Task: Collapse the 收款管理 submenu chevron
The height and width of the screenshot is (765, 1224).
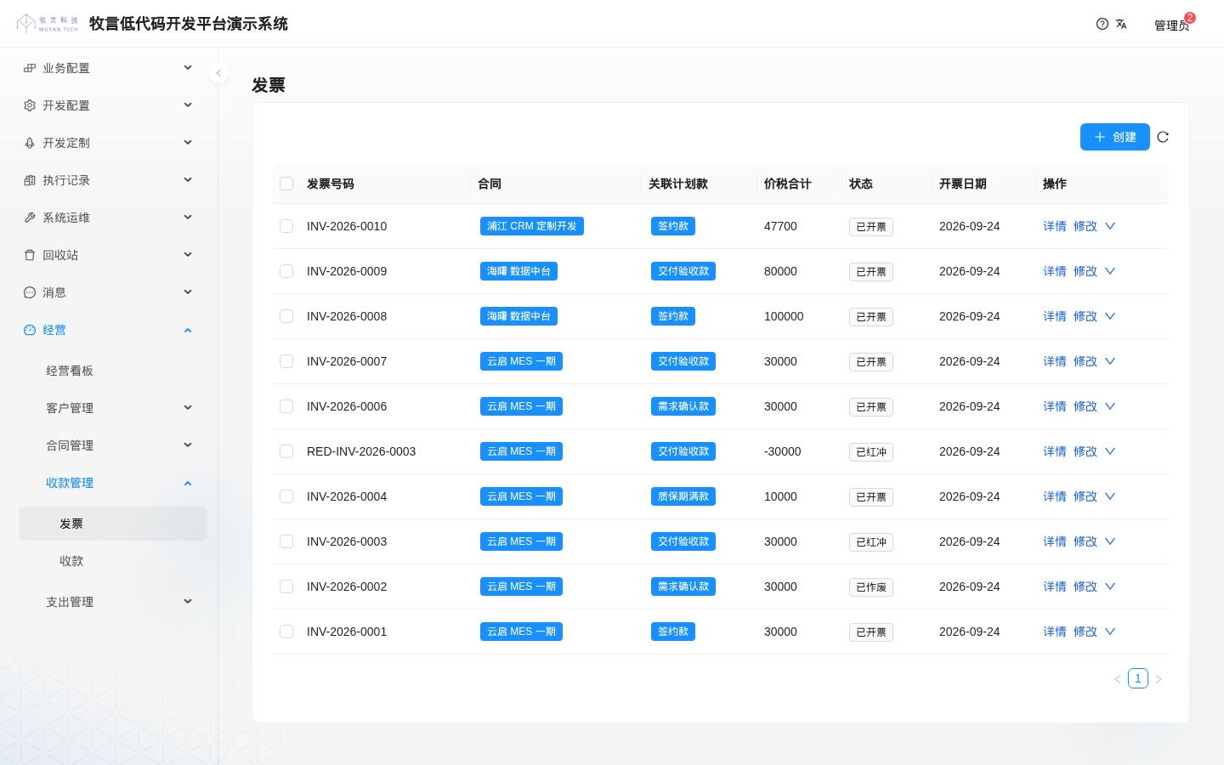Action: click(188, 483)
